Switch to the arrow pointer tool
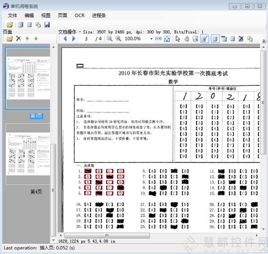The width and height of the screenshot is (268, 254). point(178,39)
